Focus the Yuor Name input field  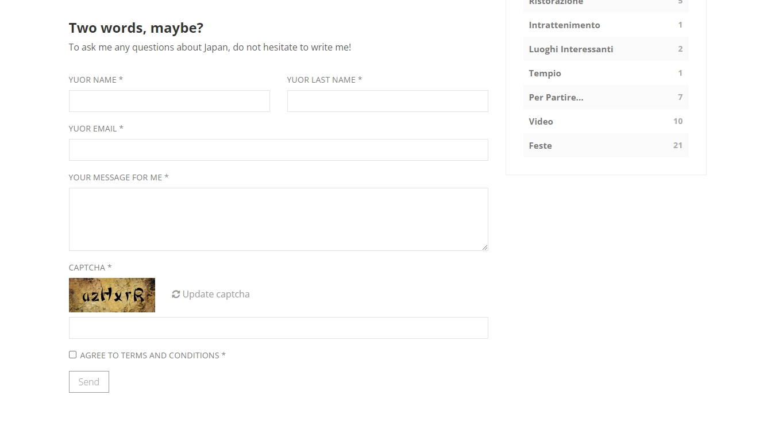pyautogui.click(x=169, y=101)
